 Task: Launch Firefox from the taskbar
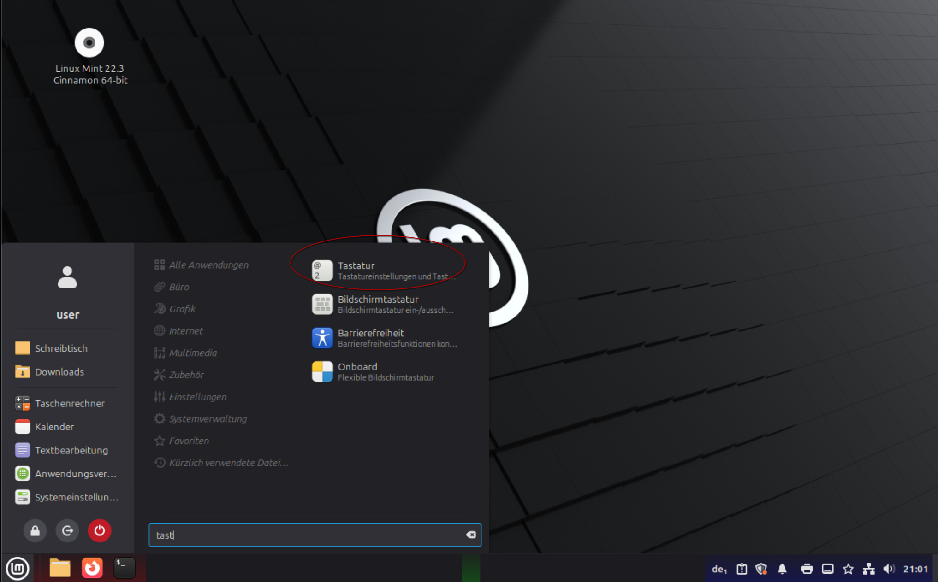(92, 568)
